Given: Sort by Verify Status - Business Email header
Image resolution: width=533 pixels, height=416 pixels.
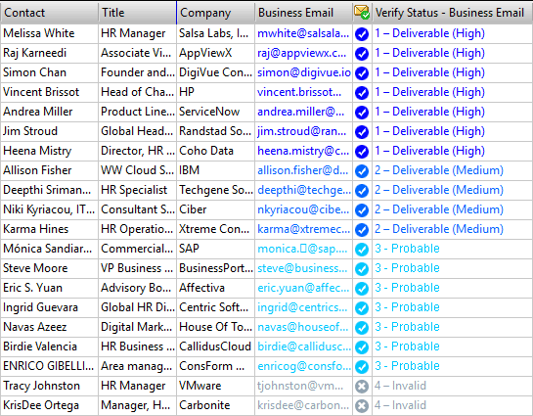Looking at the screenshot, I should click(x=453, y=13).
